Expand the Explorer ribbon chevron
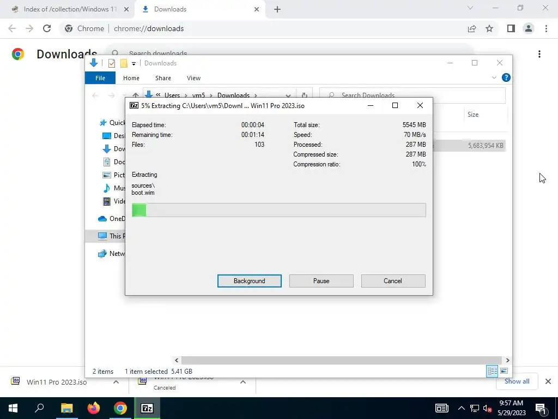Viewport: 558px width, 419px height. (494, 77)
